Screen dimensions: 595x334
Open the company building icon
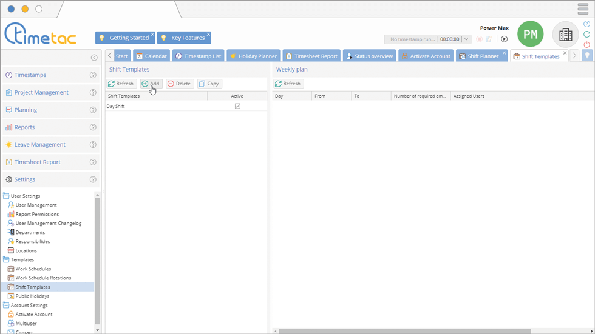[565, 35]
